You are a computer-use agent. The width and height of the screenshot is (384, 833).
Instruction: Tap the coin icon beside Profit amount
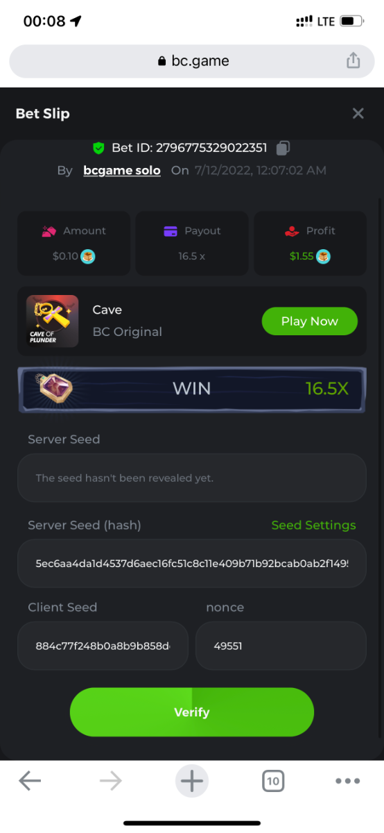(x=324, y=256)
